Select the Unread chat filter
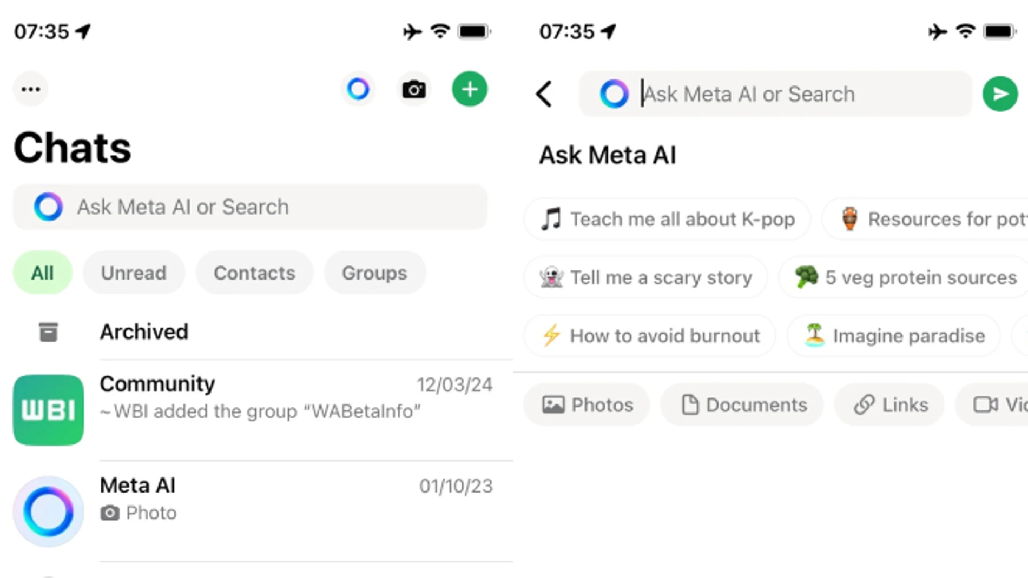The width and height of the screenshot is (1028, 578). (x=134, y=273)
